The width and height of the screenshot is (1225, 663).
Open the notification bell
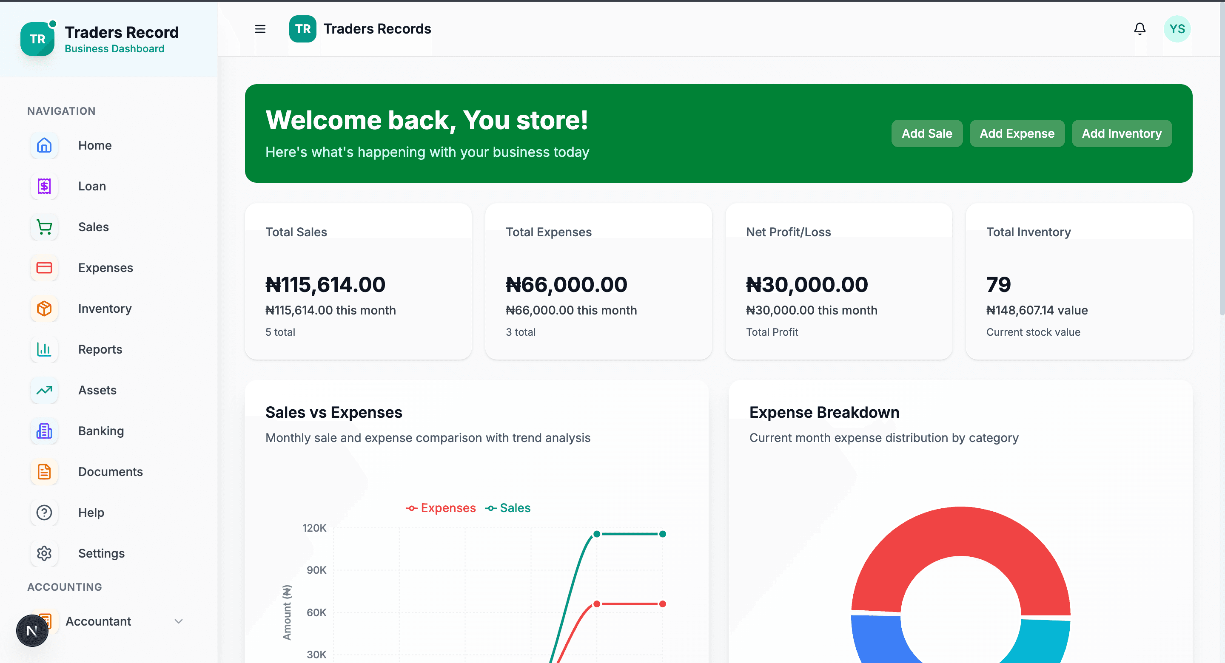(x=1140, y=28)
